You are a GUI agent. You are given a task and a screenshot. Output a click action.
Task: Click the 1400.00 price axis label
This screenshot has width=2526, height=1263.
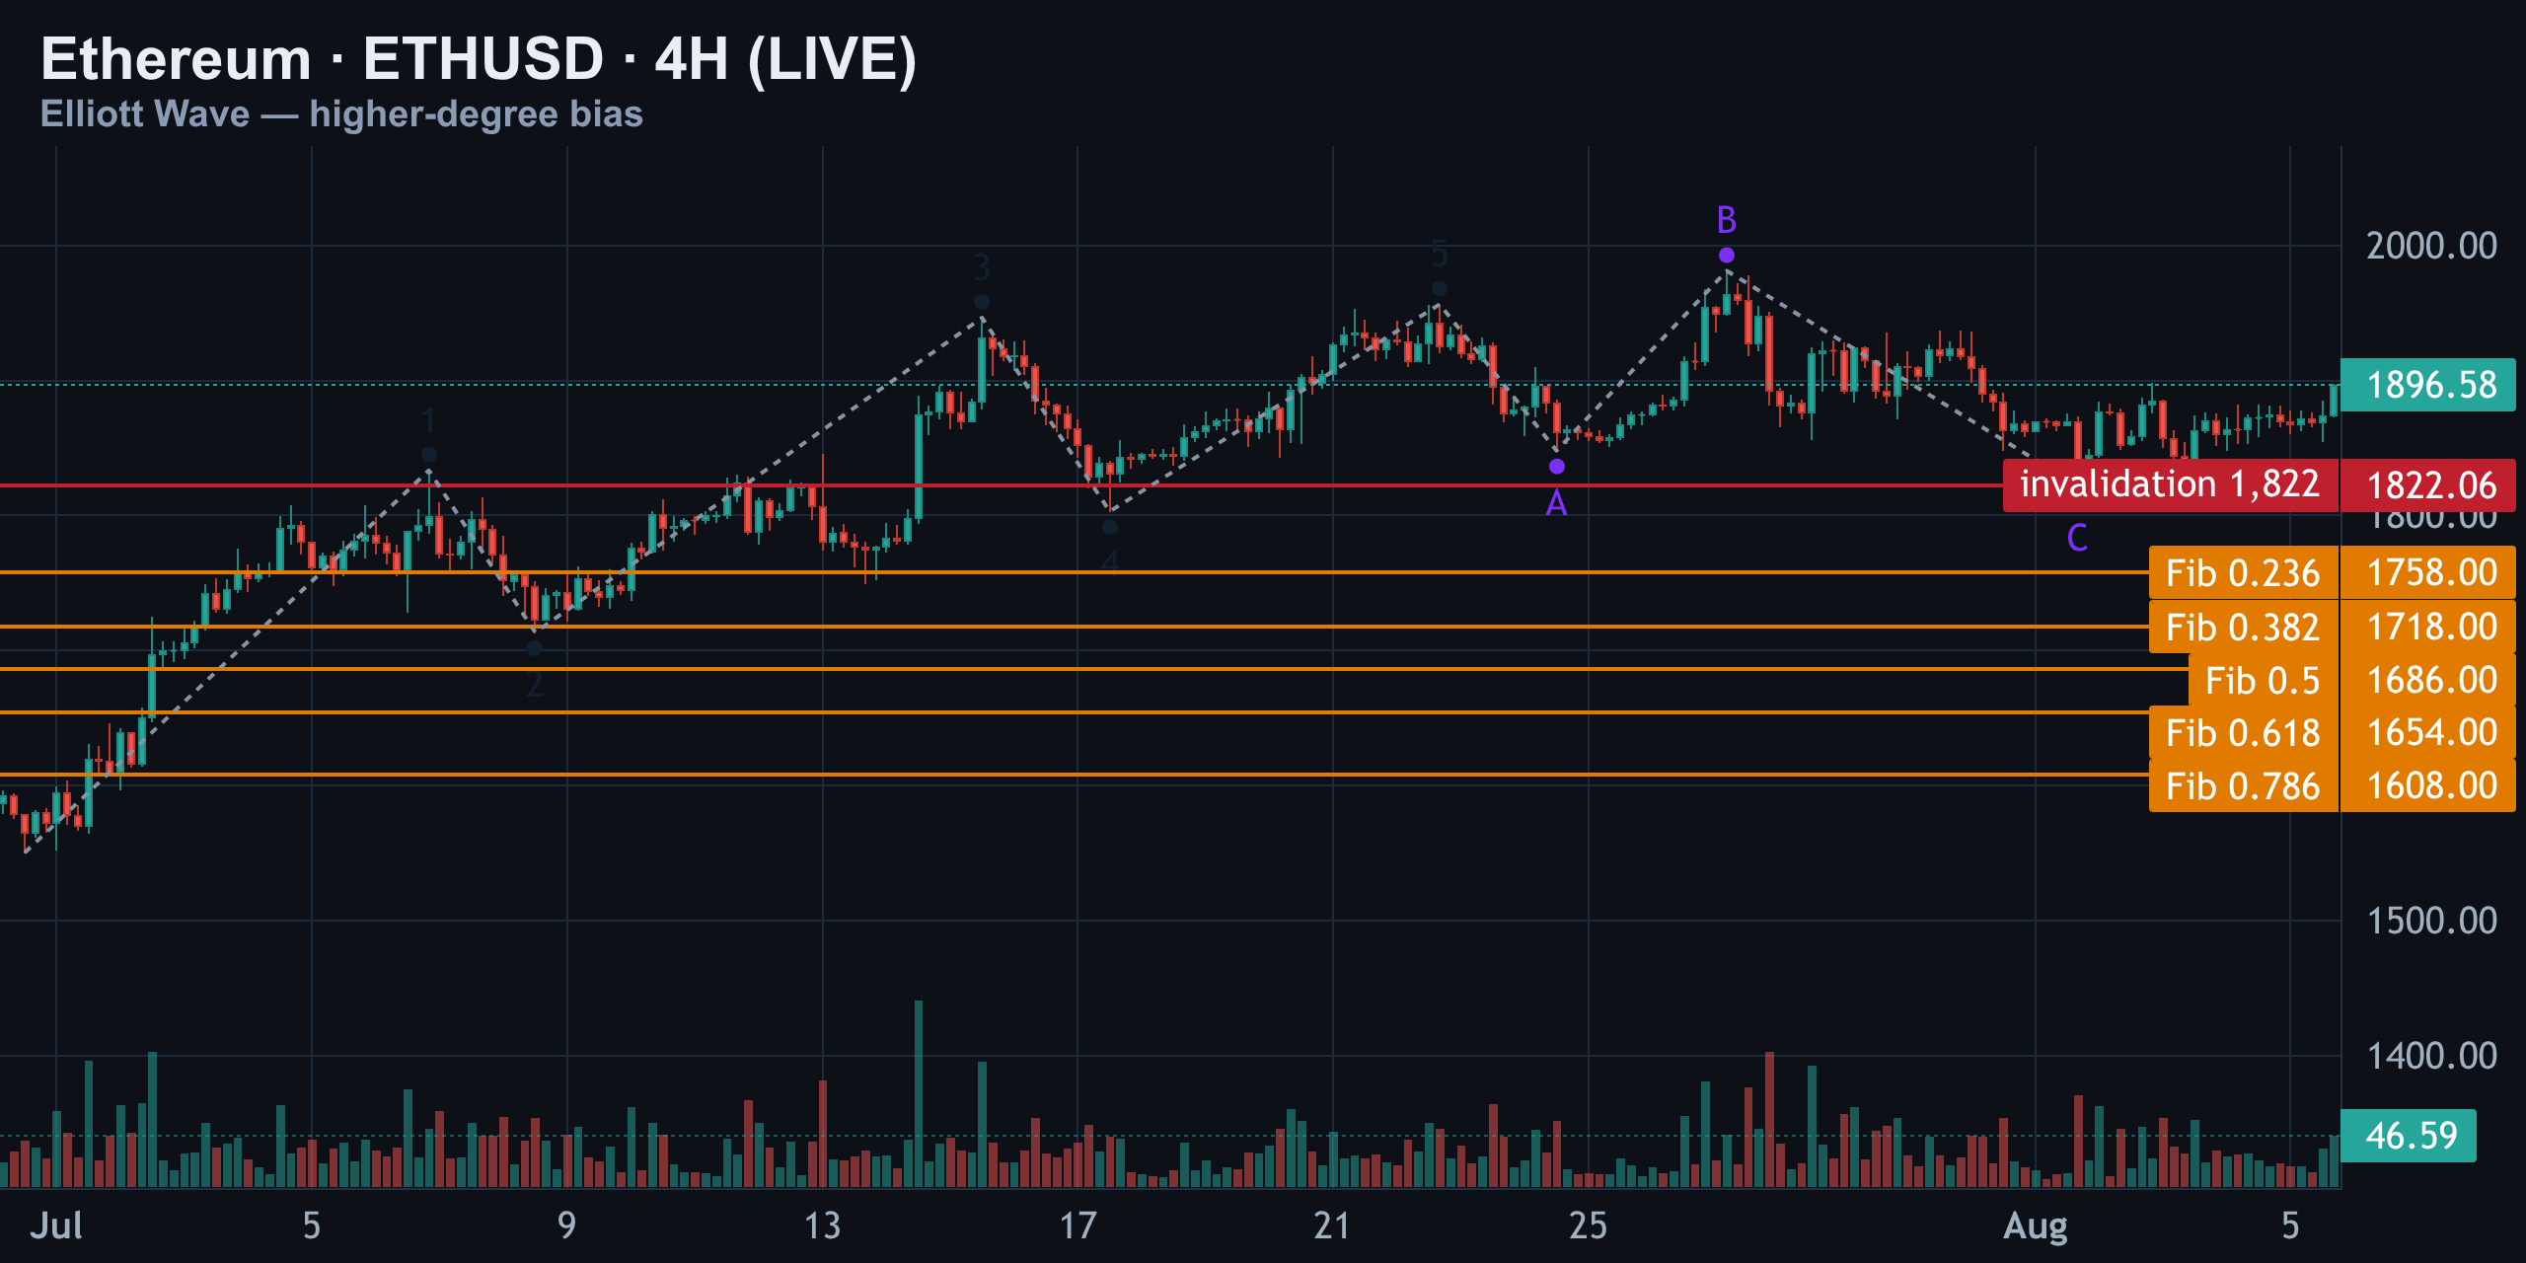pyautogui.click(x=2431, y=1056)
